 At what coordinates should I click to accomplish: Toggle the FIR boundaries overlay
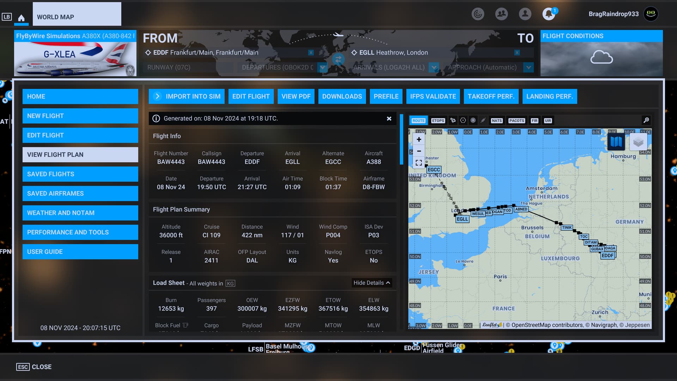535,120
